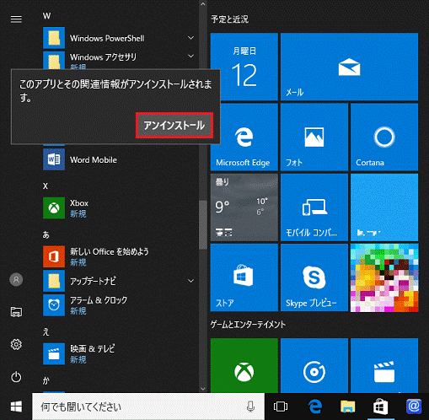Open the hamburger menu at top-left
The height and width of the screenshot is (420, 429).
click(x=16, y=19)
